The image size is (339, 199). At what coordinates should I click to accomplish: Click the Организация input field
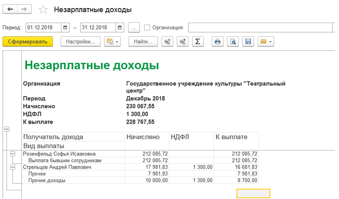coord(261,28)
